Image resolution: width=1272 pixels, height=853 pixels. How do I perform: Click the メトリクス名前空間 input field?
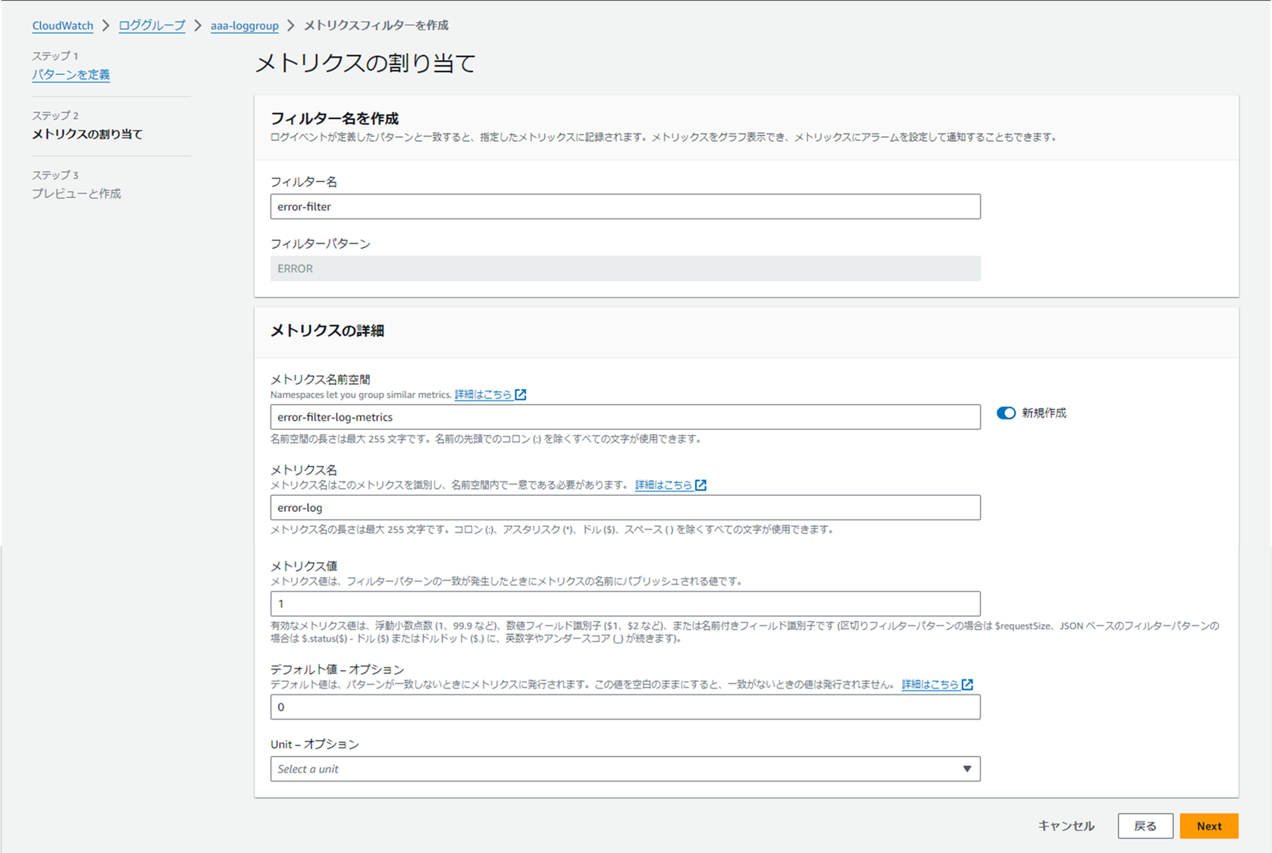[625, 417]
